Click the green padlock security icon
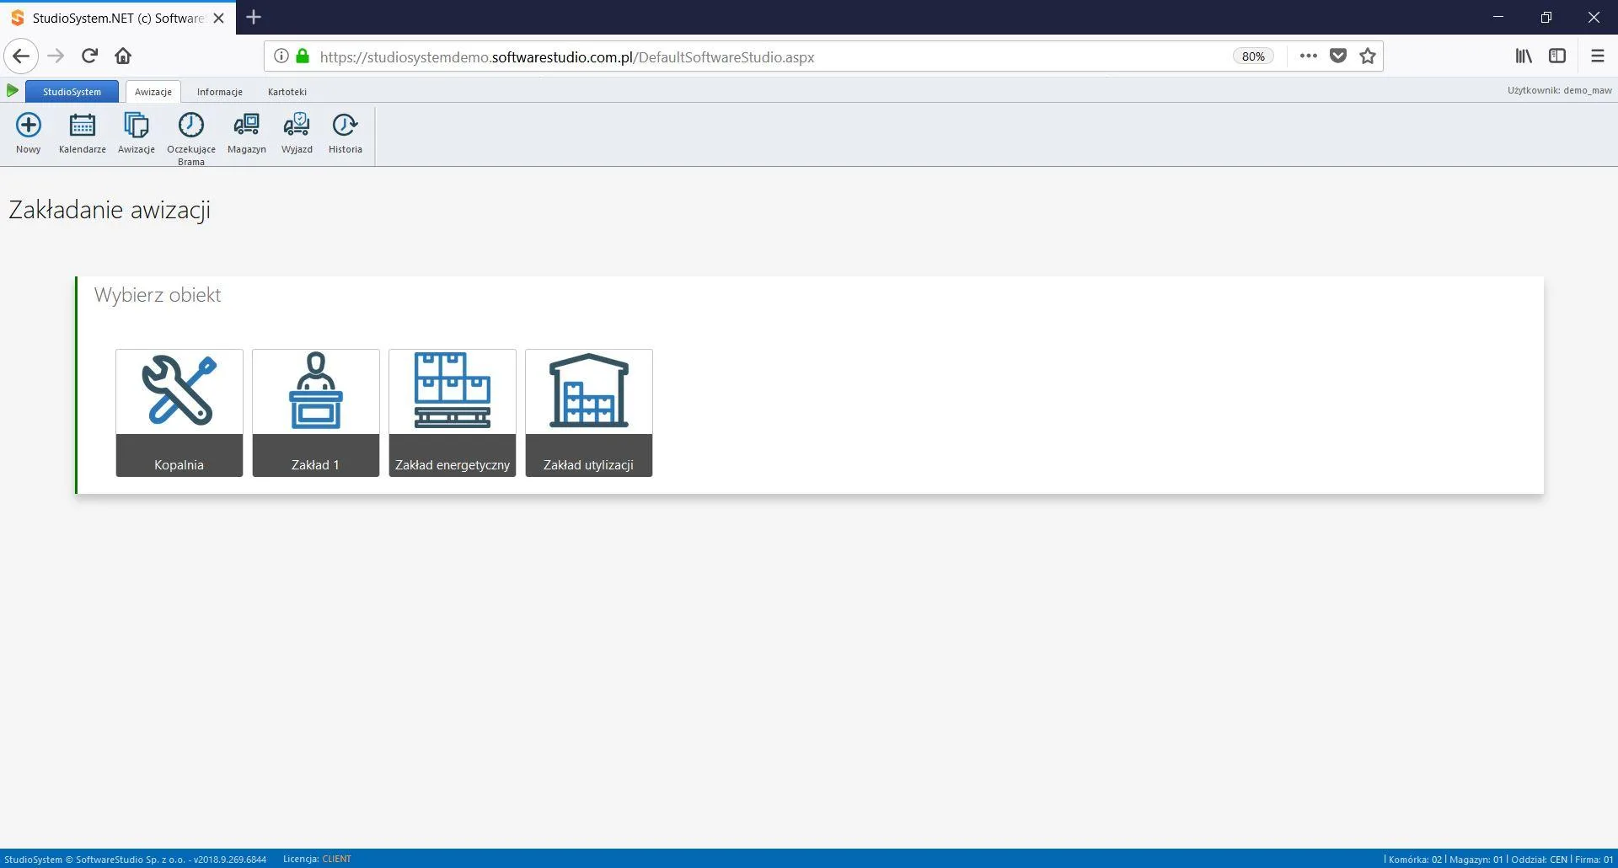 tap(303, 56)
